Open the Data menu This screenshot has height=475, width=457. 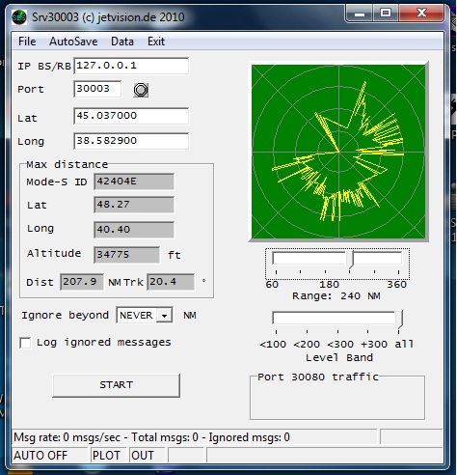point(122,42)
